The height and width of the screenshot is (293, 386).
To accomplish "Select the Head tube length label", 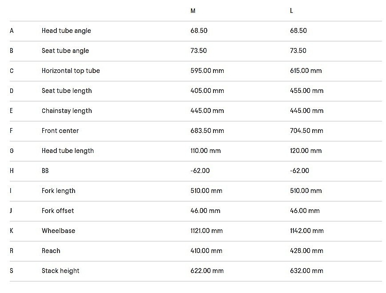I will click(x=68, y=151).
